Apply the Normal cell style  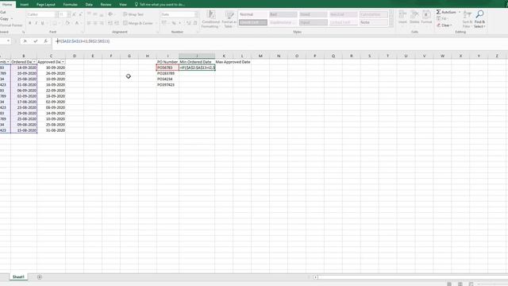[x=253, y=14]
